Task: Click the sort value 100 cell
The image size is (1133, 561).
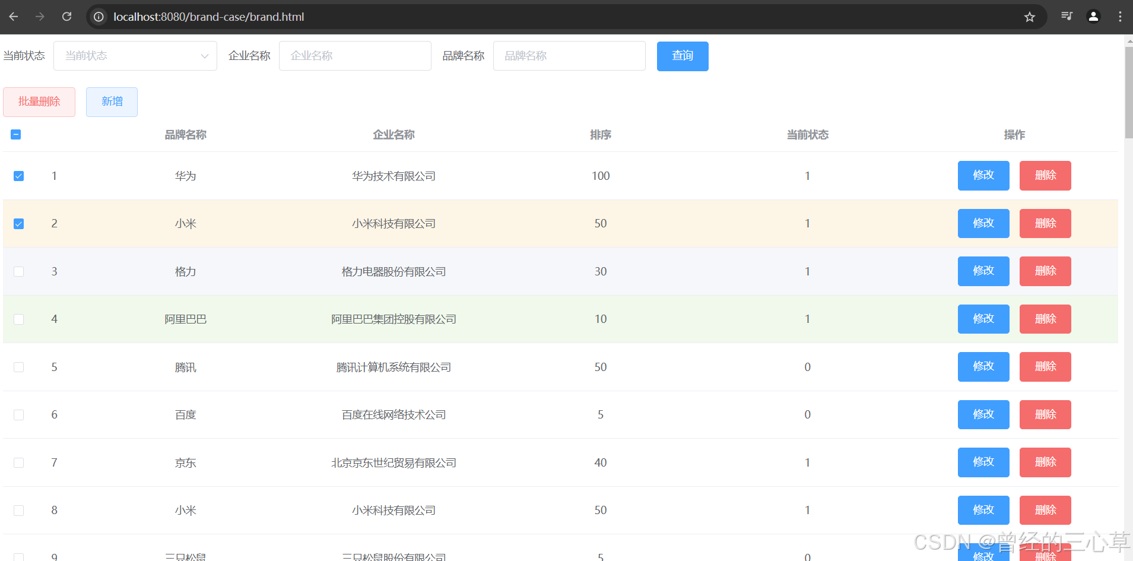Action: (601, 176)
